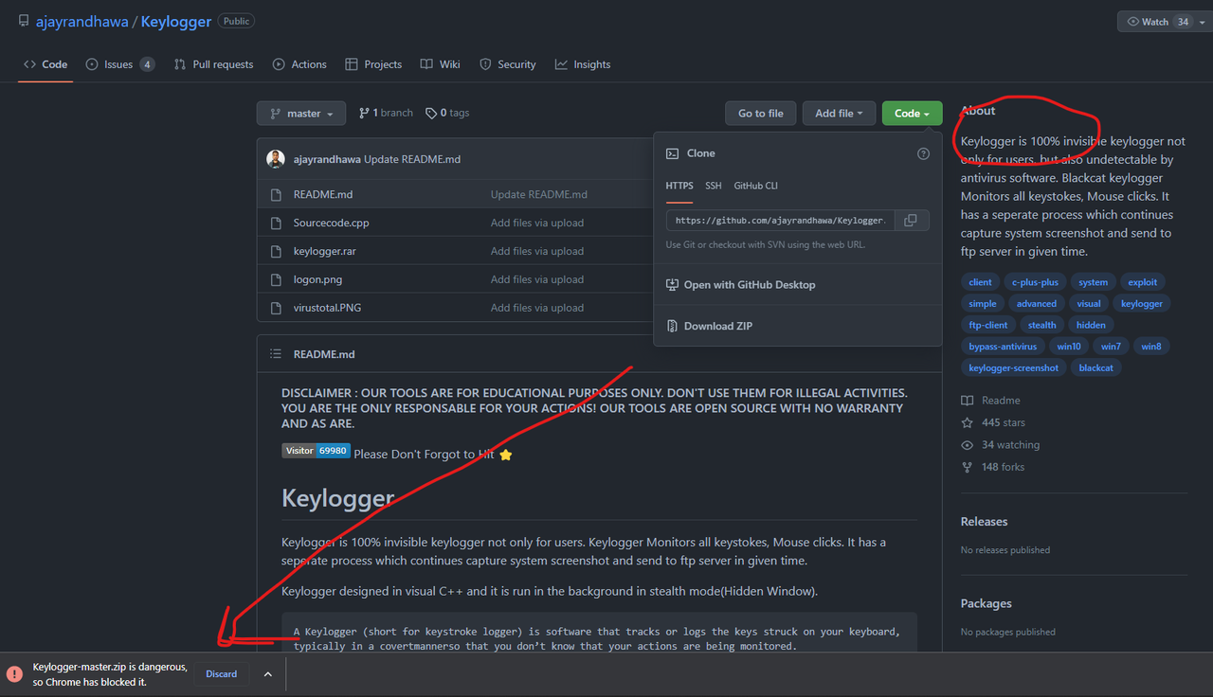Click the keylogger topic tag
This screenshot has height=697, width=1213.
[x=1142, y=304]
